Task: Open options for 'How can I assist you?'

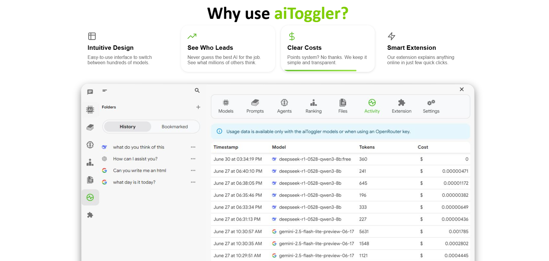Action: (193, 159)
